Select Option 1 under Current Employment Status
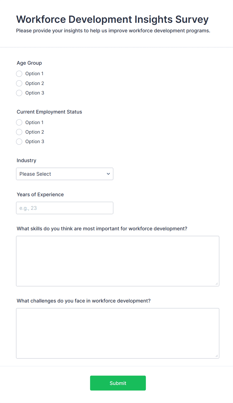This screenshot has height=403, width=233. pyautogui.click(x=19, y=122)
